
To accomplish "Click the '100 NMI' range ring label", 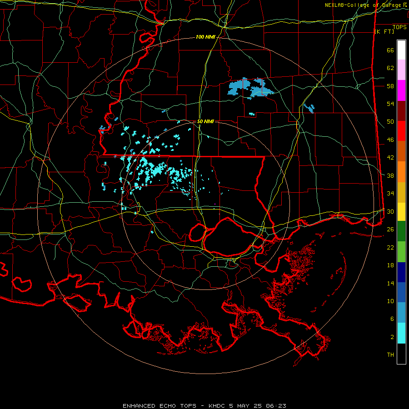I will pyautogui.click(x=205, y=37).
